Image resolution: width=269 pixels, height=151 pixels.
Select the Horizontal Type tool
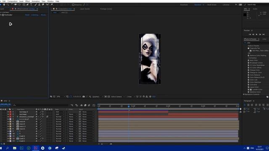pyautogui.click(x=31, y=5)
